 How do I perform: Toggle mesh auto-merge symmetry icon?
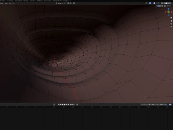[157, 6]
